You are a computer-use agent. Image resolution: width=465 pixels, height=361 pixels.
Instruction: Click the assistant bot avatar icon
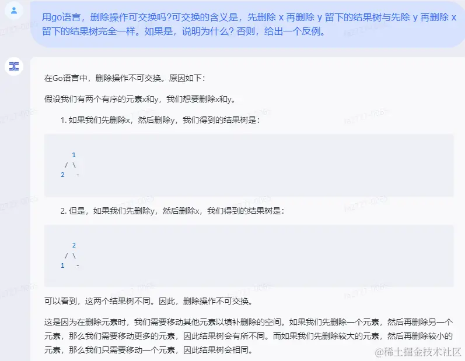coord(13,66)
